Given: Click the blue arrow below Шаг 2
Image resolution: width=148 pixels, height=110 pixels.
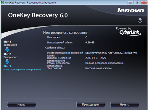Looking at the screenshot, I should click(x=7, y=62).
